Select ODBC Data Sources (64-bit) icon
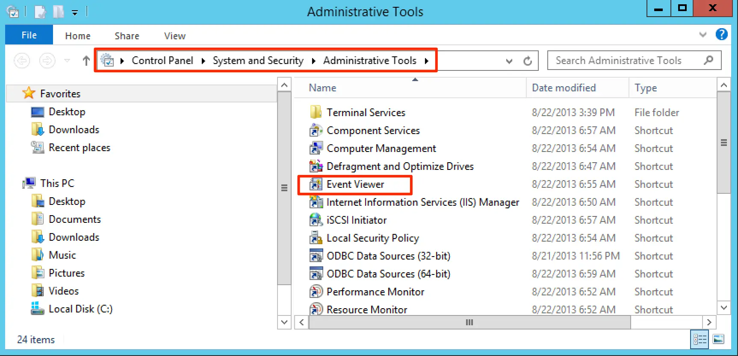Viewport: 738px width, 356px height. click(x=316, y=274)
